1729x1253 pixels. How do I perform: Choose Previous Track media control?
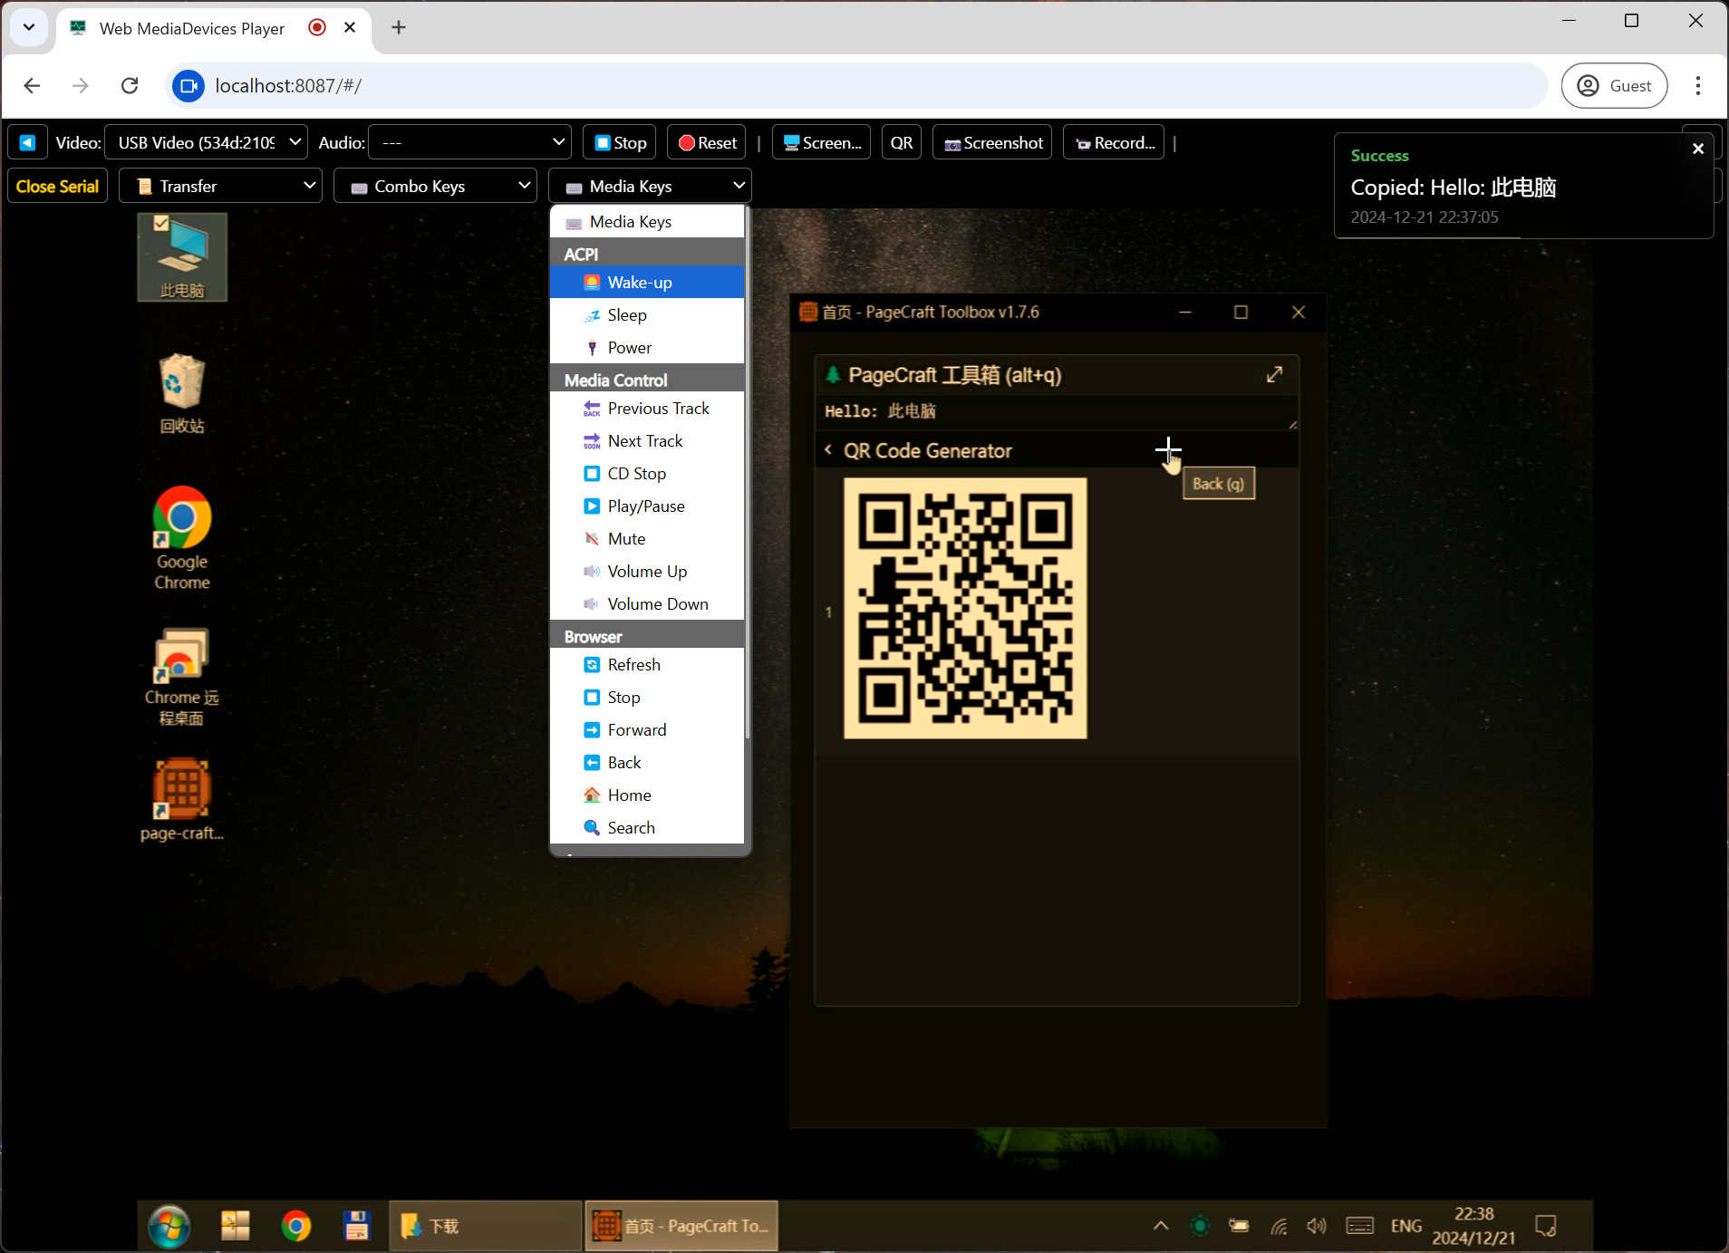click(647, 408)
